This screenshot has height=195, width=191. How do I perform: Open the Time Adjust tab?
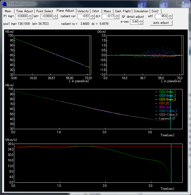coord(25,11)
